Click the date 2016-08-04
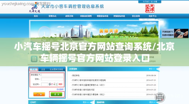This screenshot has height=104, width=189. pos(151,76)
